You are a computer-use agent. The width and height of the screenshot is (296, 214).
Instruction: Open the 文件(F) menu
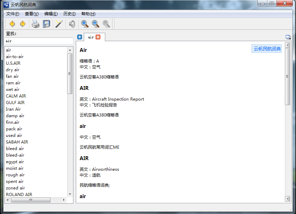[13, 14]
